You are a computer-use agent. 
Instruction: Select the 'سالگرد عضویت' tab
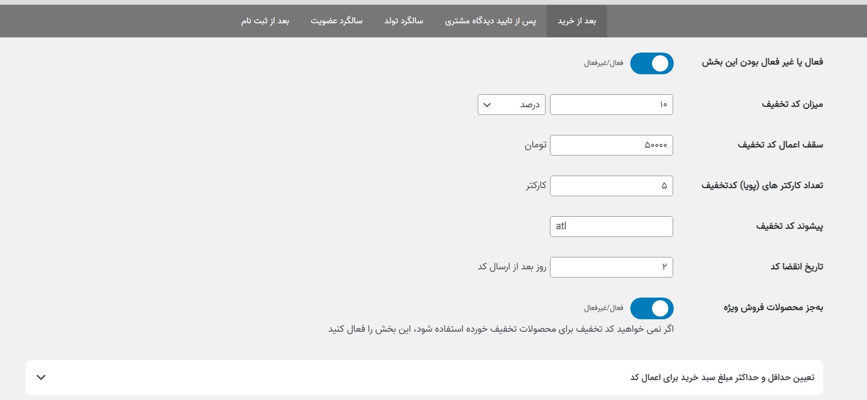point(336,21)
